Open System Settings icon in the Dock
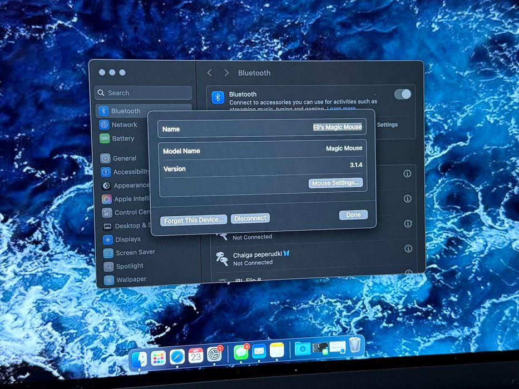This screenshot has width=519, height=389. click(x=215, y=354)
